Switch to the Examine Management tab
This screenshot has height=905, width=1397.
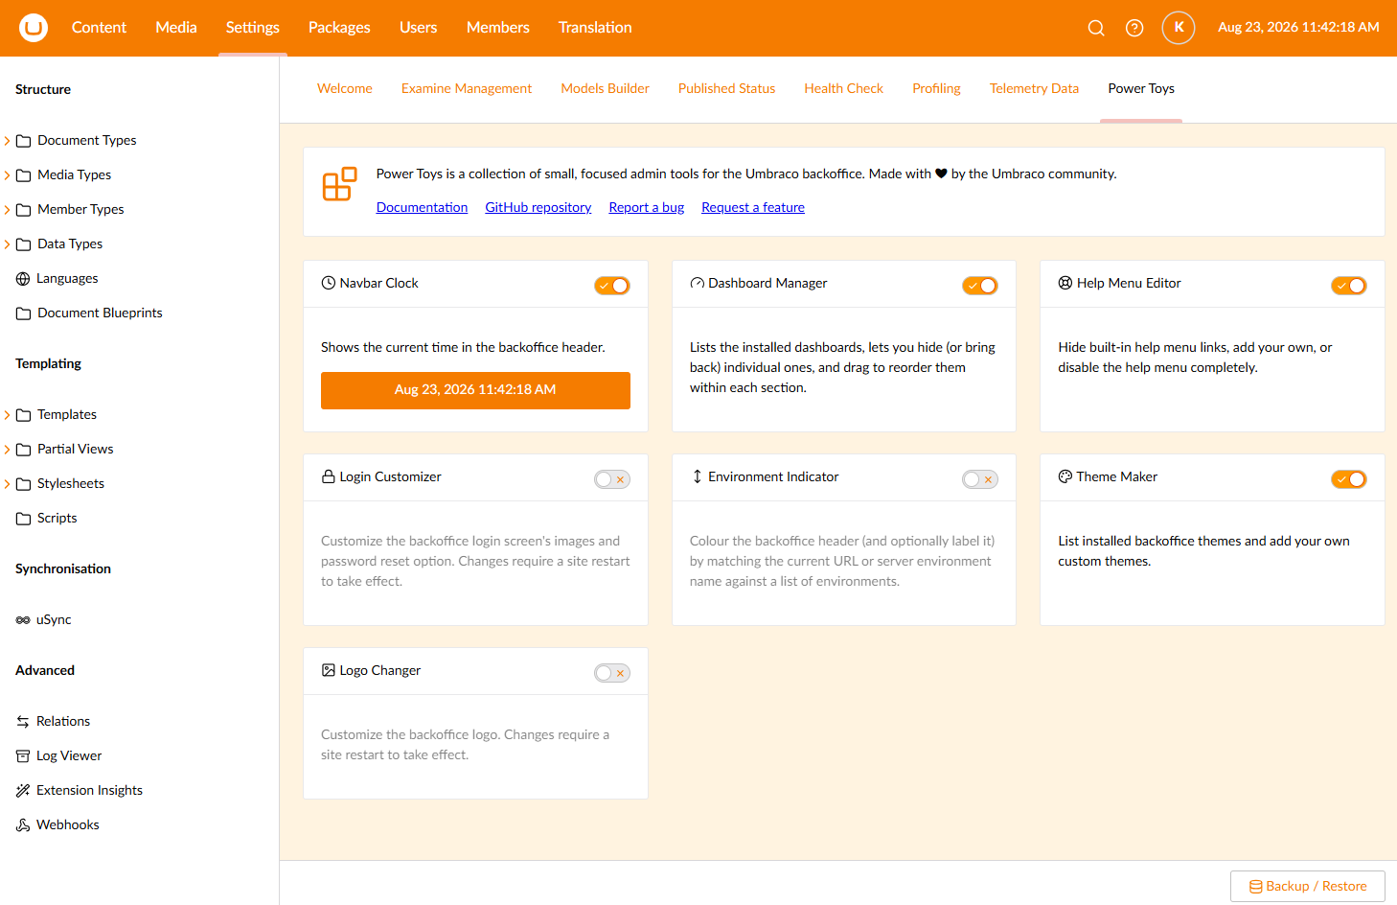click(x=467, y=89)
